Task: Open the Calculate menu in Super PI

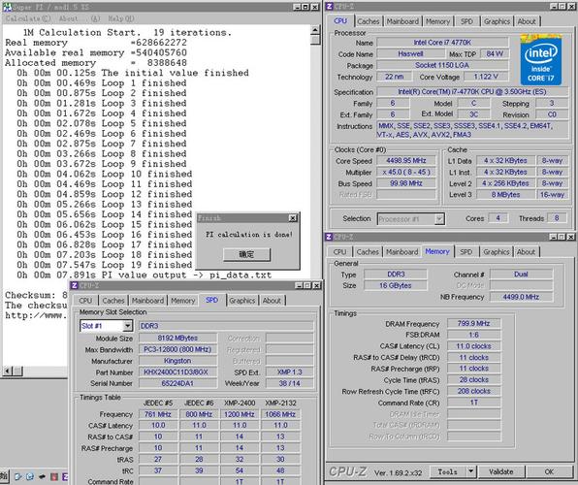Action: tap(28, 18)
